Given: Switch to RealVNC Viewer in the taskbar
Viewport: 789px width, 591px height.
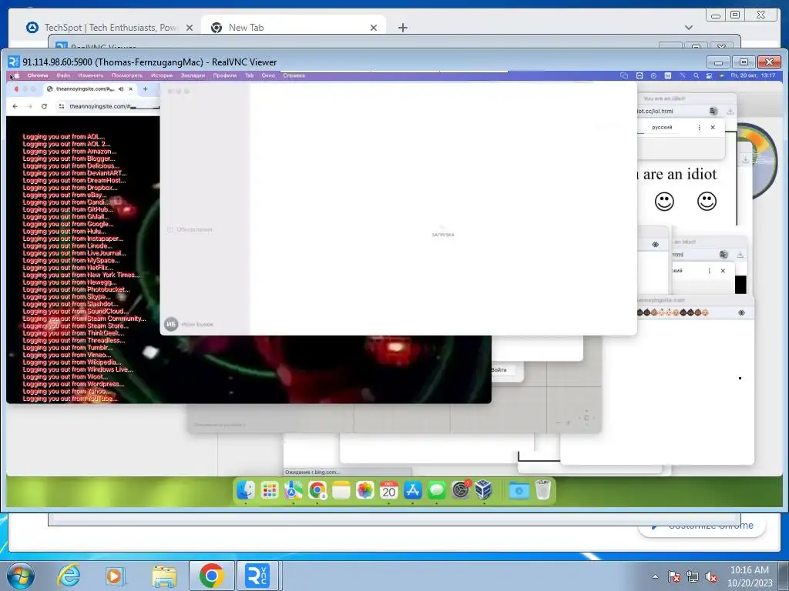Looking at the screenshot, I should coord(257,576).
